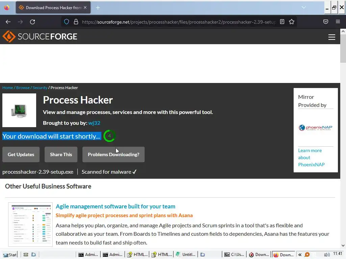Click first quick launch icon beside Start
Image resolution: width=346 pixels, height=259 pixels.
coord(26,255)
